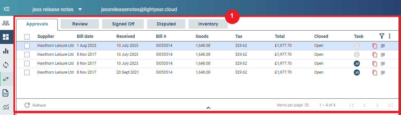
Task: Click the red copy icon on first row
Action: [375, 46]
